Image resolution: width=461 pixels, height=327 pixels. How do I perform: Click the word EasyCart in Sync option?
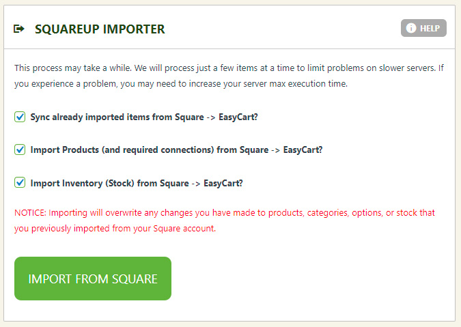point(238,117)
